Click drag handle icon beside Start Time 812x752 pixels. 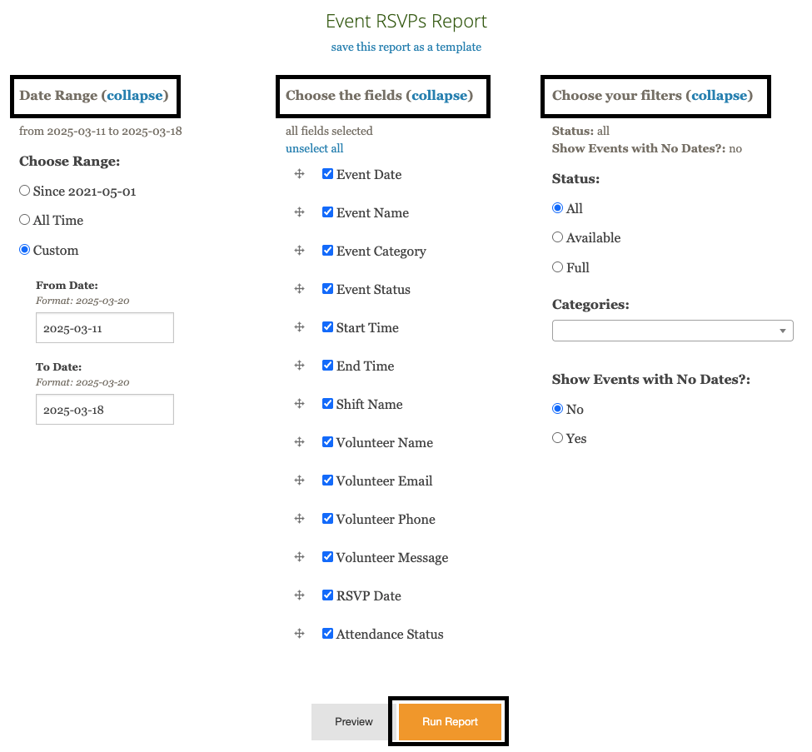coord(299,327)
